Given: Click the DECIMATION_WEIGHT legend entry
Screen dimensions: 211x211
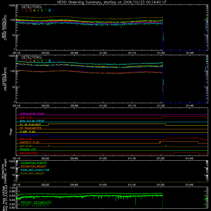Looking at the screenshot, I should coord(33,166).
